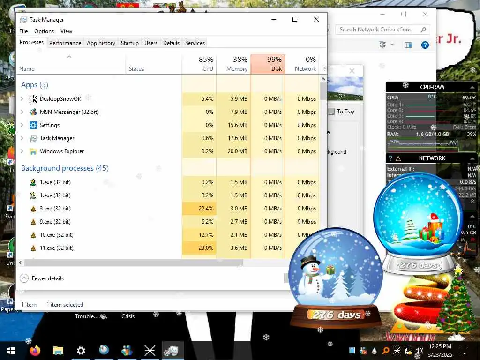Expand the MSN Messenger process group
This screenshot has height=360, width=480.
22,112
